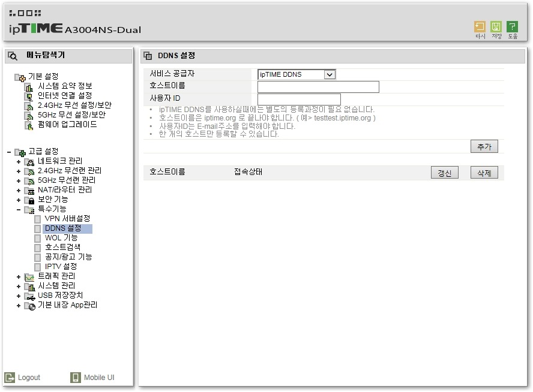Click the 기본 설정 folder icon
Image resolution: width=533 pixels, height=392 pixels.
point(20,77)
